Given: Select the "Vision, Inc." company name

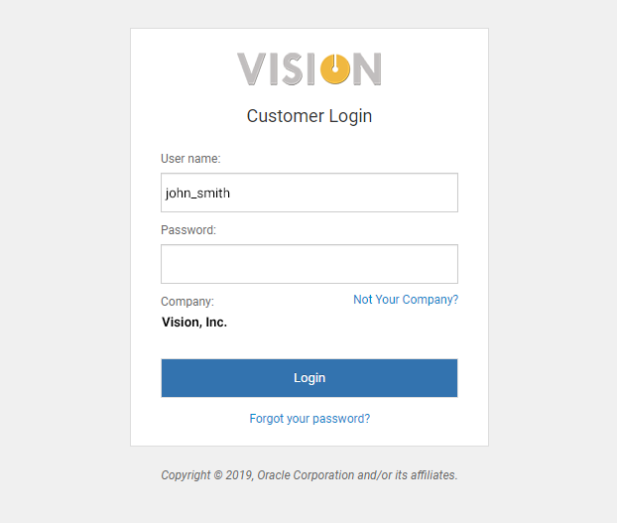Looking at the screenshot, I should click(194, 323).
